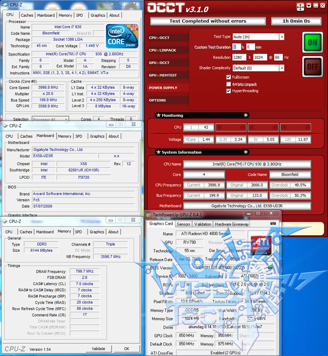Toggle the FullScreen checkbox
This screenshot has width=328, height=356.
tap(228, 77)
